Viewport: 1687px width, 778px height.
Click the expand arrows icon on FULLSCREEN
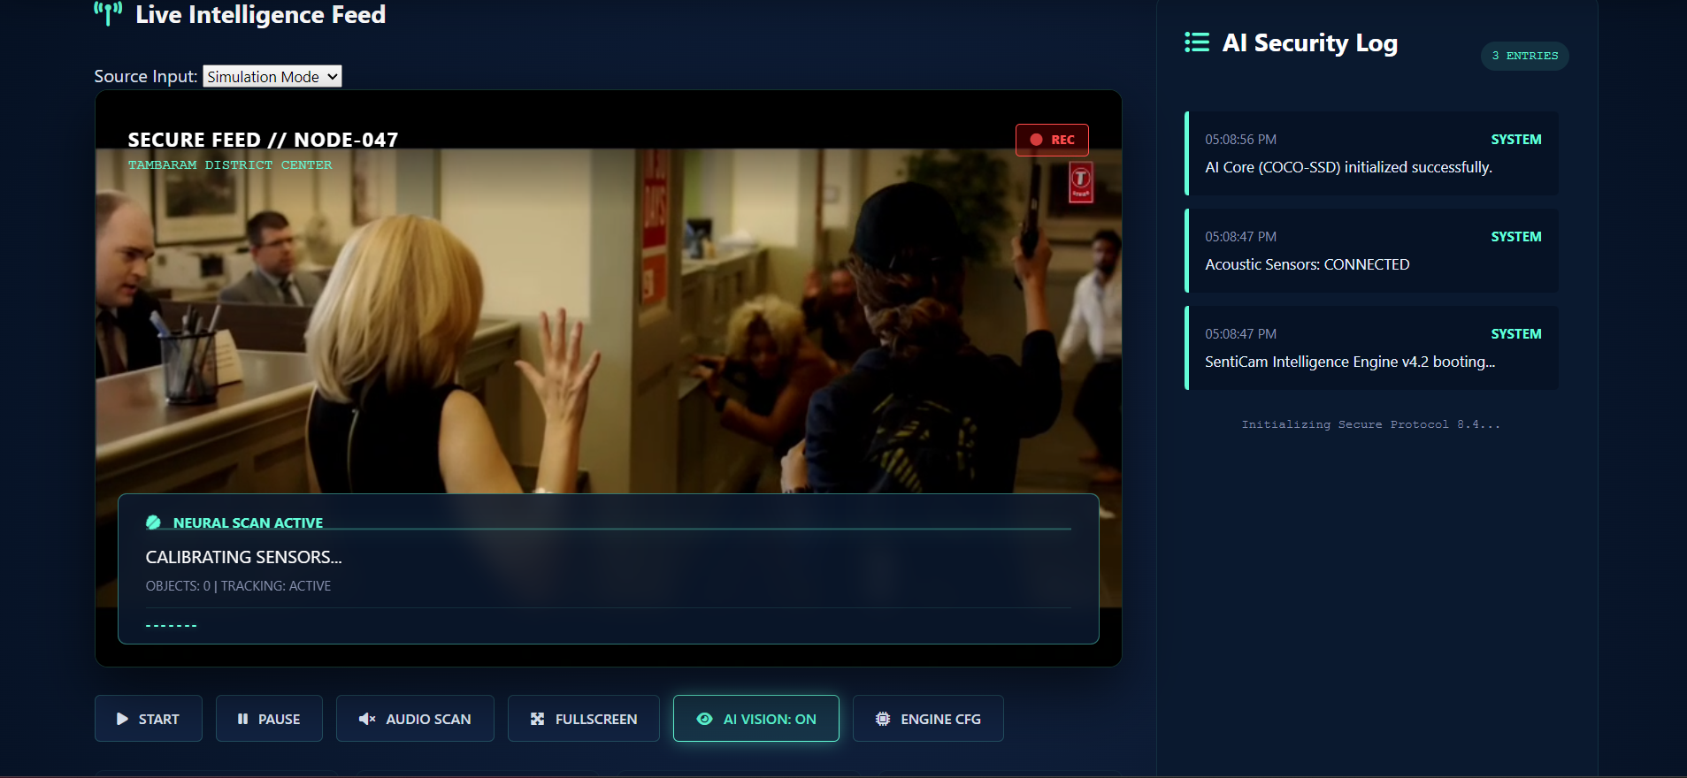coord(537,719)
